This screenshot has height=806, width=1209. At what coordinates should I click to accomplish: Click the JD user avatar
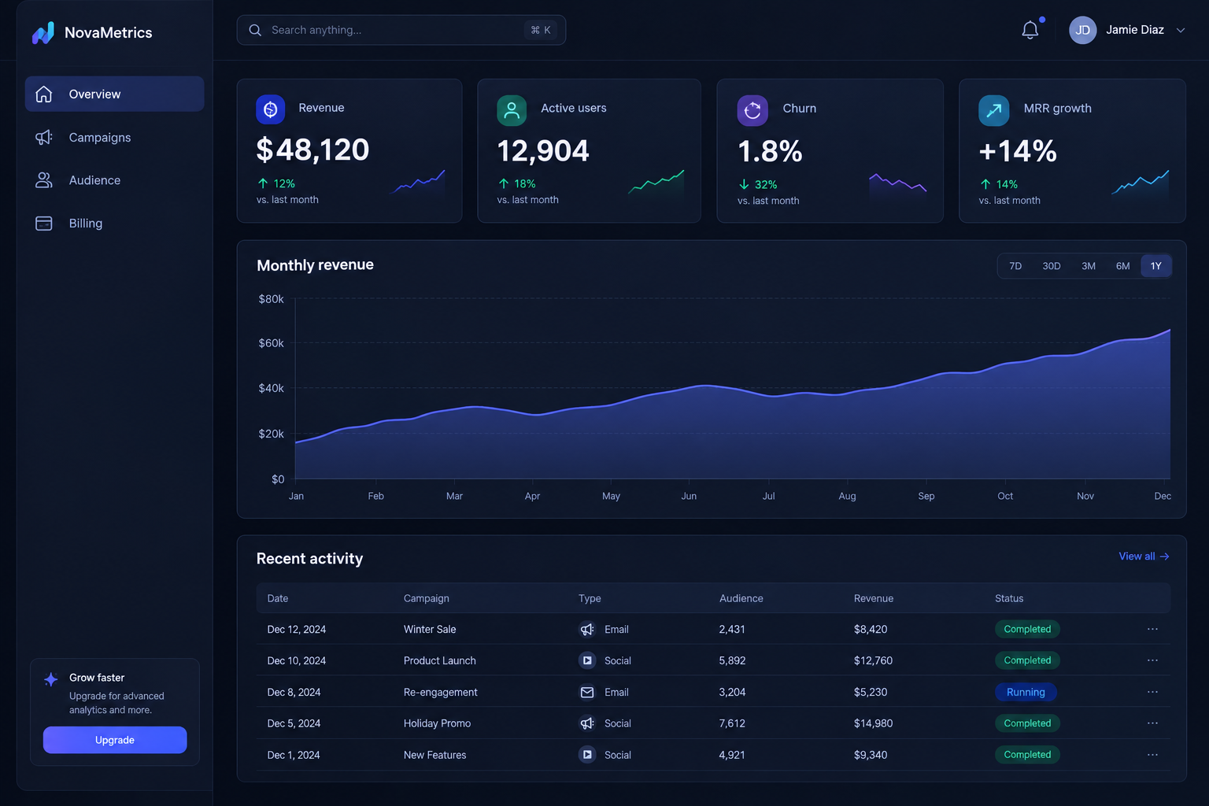[1082, 30]
